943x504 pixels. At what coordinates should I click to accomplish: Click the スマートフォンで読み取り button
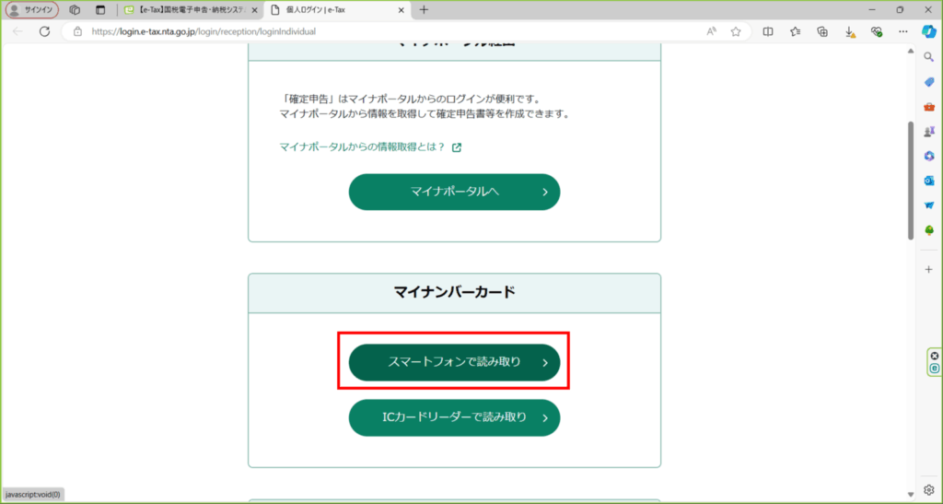click(x=454, y=362)
